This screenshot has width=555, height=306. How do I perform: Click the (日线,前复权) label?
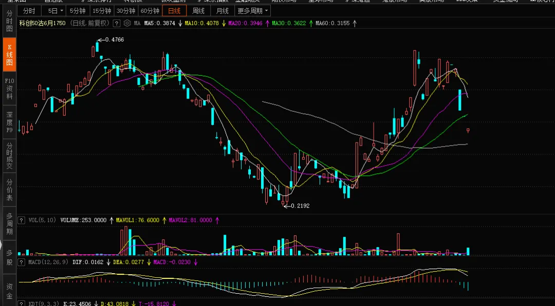tap(89, 23)
